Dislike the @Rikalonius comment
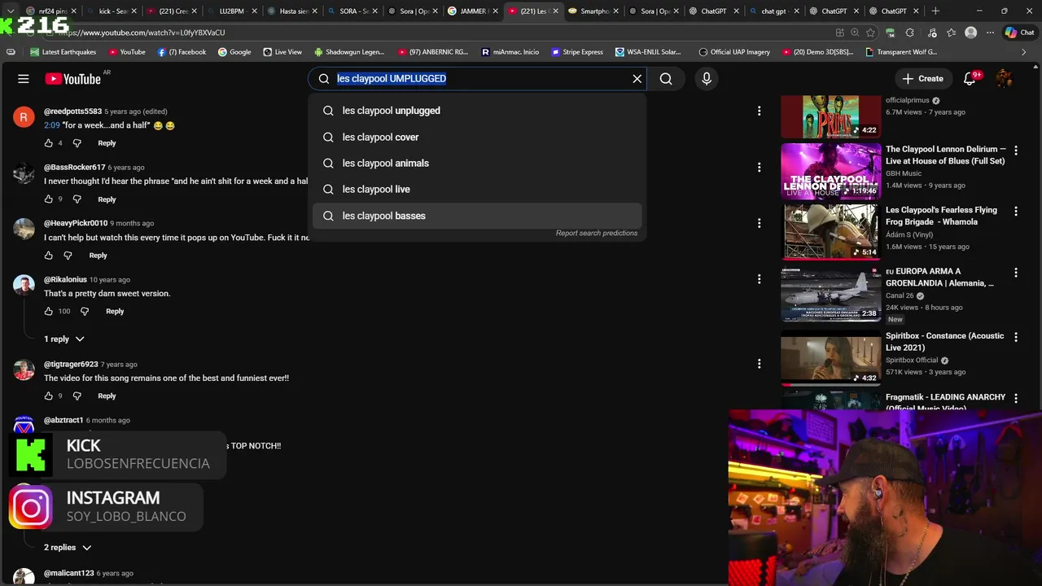The image size is (1042, 586). 85,312
